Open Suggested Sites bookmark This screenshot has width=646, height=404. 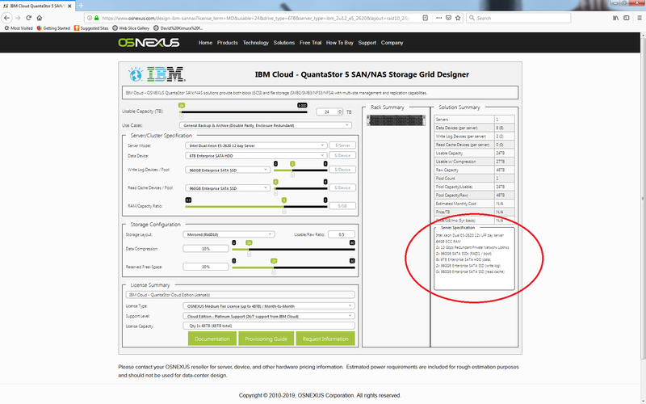(91, 28)
